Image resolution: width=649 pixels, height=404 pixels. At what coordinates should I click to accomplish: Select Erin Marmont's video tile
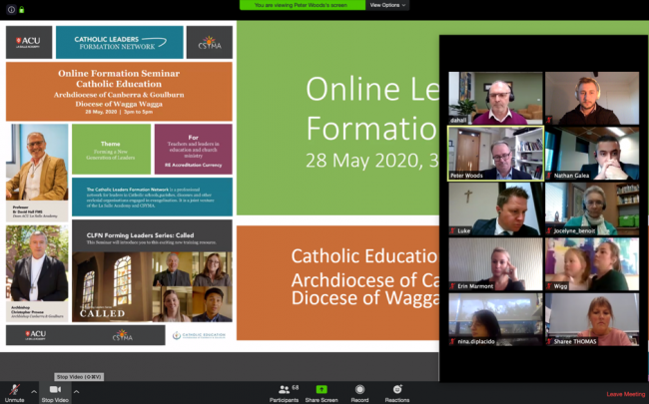[x=495, y=263]
